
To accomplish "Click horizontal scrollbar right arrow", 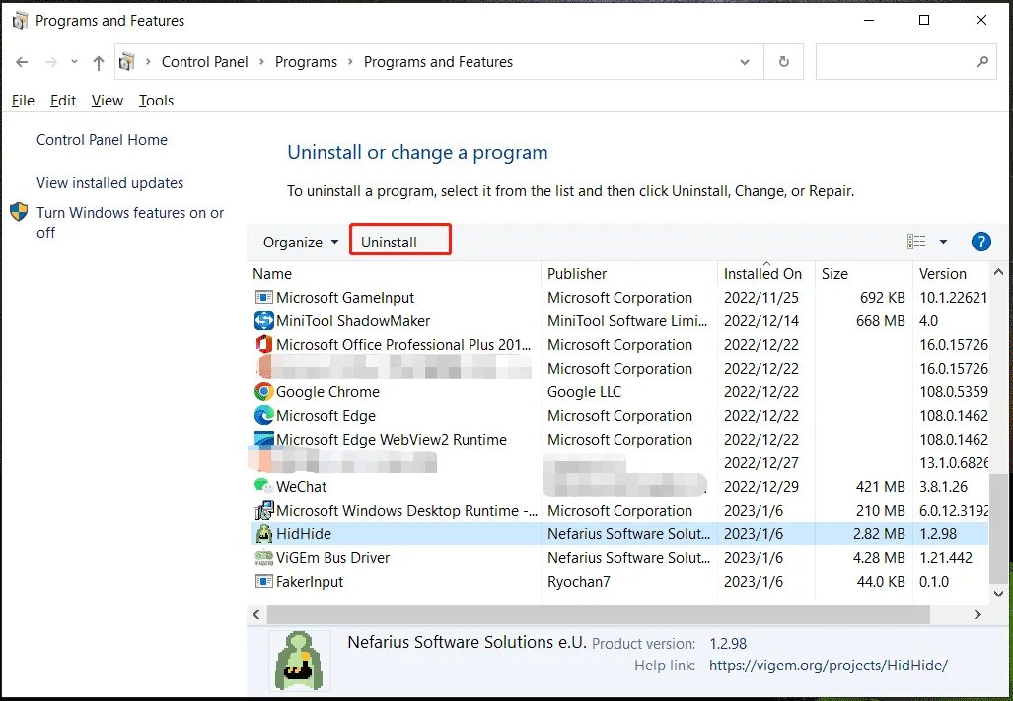I will (x=977, y=615).
